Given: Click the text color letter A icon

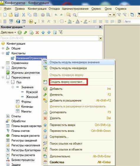Looking at the screenshot, I should (77, 22).
